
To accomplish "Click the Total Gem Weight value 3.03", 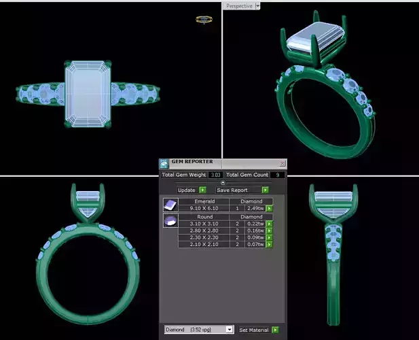I will point(215,175).
